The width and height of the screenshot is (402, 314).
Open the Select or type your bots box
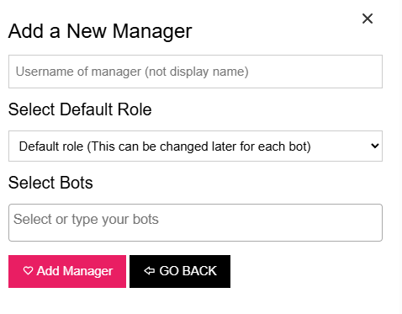coord(195,222)
